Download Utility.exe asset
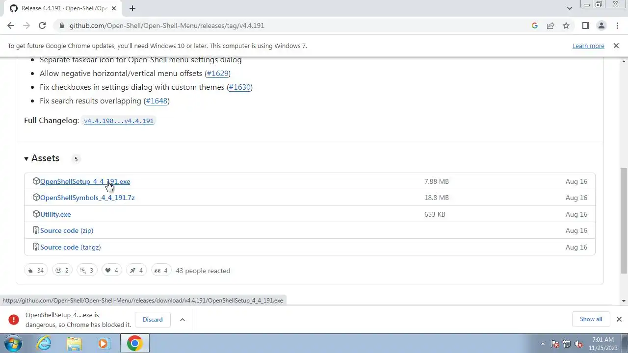The height and width of the screenshot is (353, 628). click(55, 214)
